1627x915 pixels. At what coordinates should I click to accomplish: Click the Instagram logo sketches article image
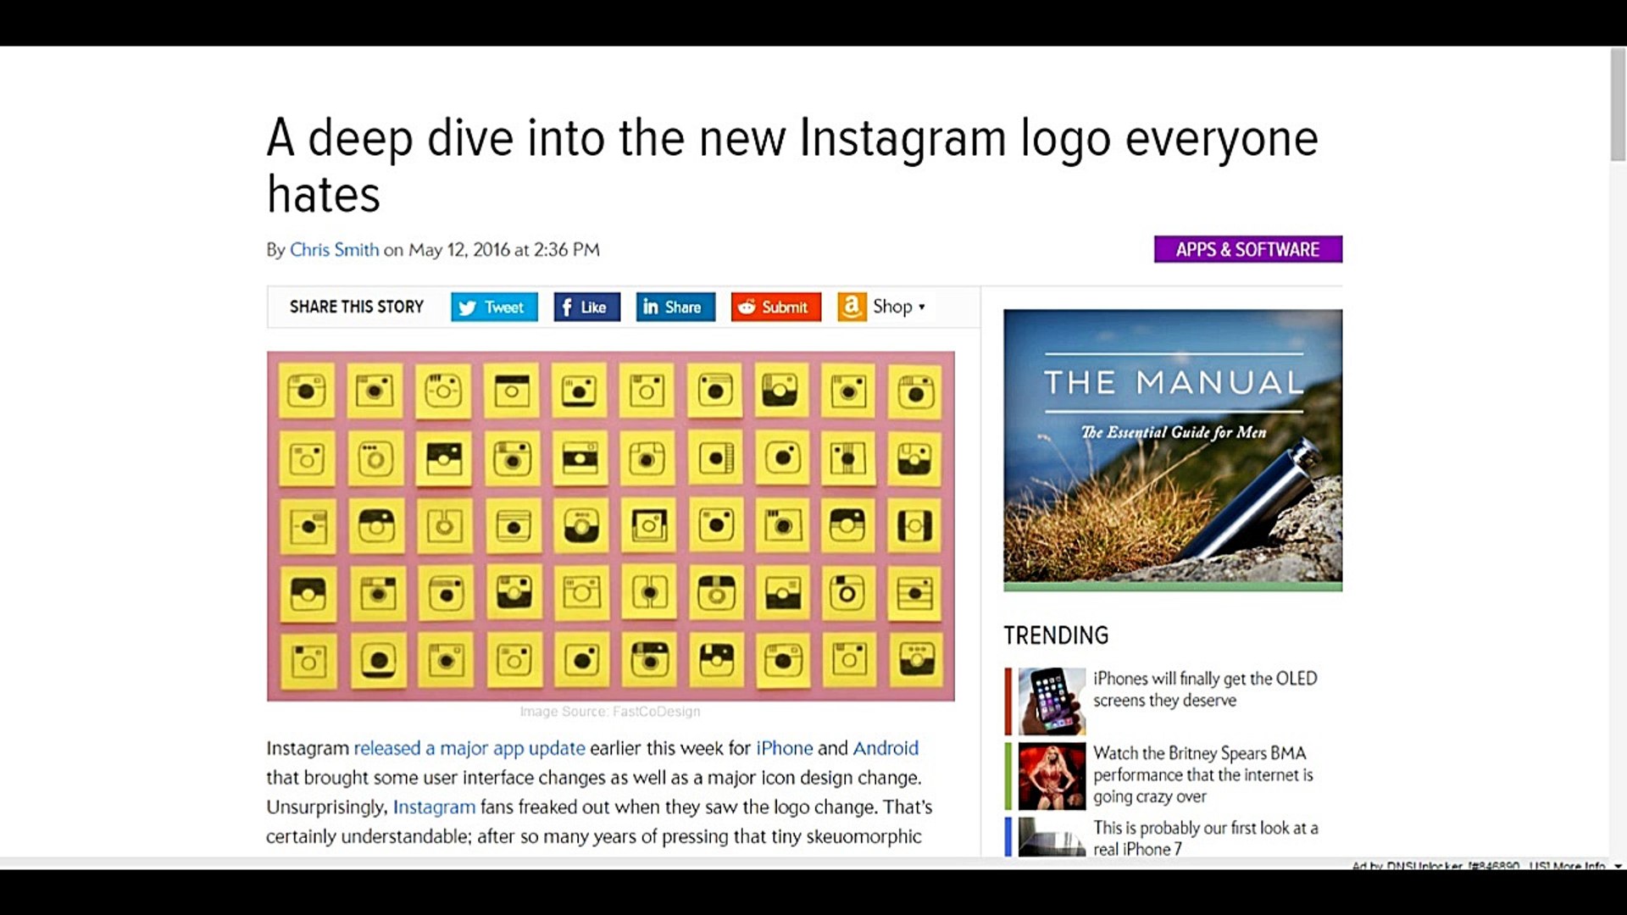pyautogui.click(x=610, y=526)
